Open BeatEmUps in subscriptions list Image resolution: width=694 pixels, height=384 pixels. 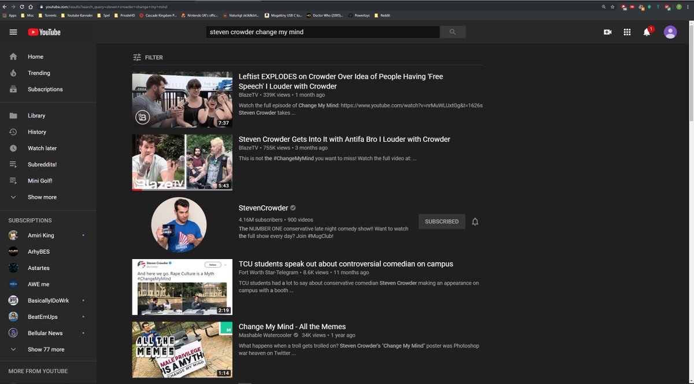click(x=43, y=317)
